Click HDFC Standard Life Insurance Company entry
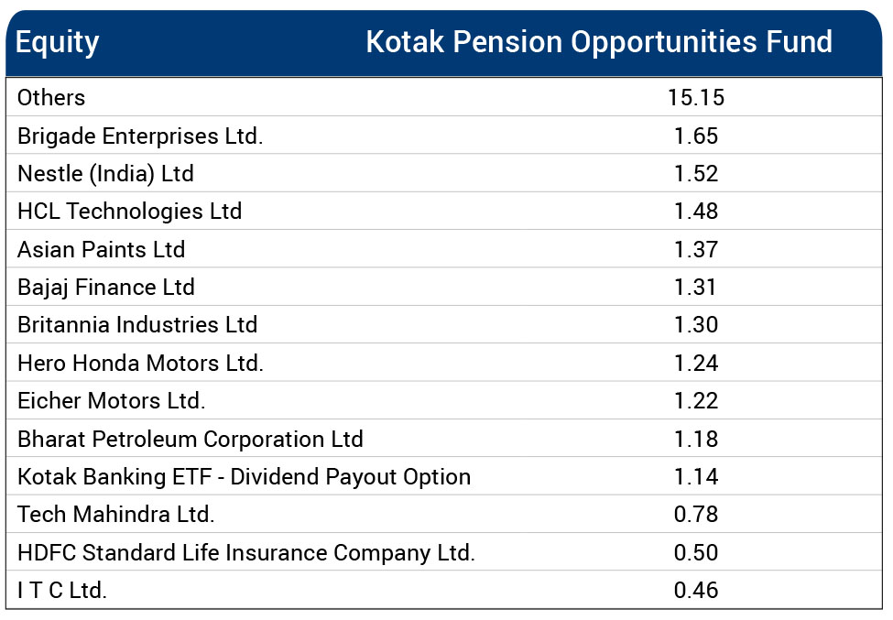Viewport: 893px width, 620px height. 246,553
